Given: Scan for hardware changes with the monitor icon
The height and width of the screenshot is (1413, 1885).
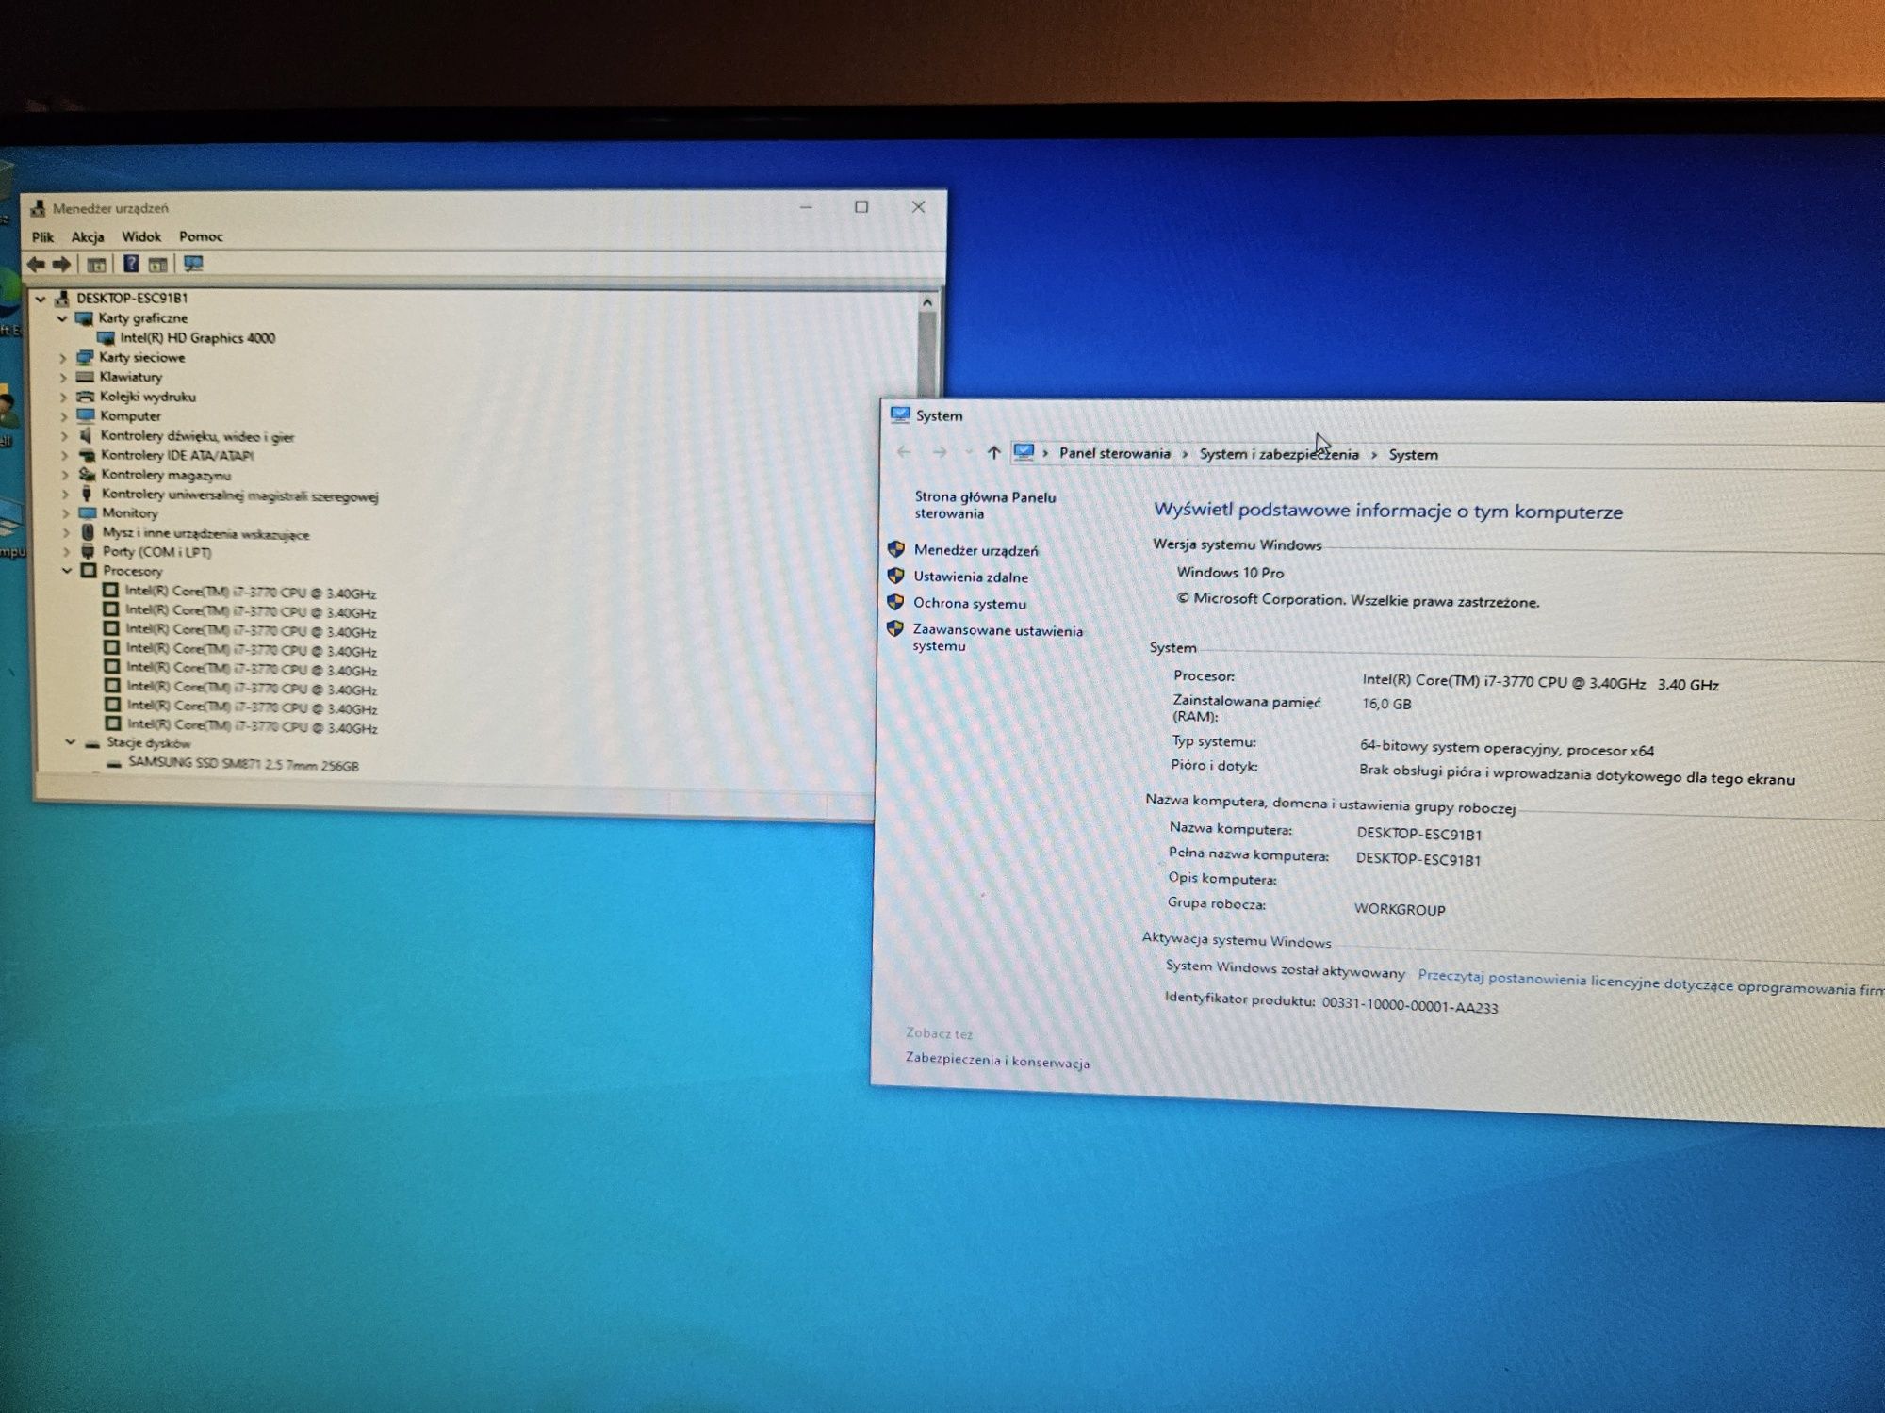Looking at the screenshot, I should tap(193, 264).
